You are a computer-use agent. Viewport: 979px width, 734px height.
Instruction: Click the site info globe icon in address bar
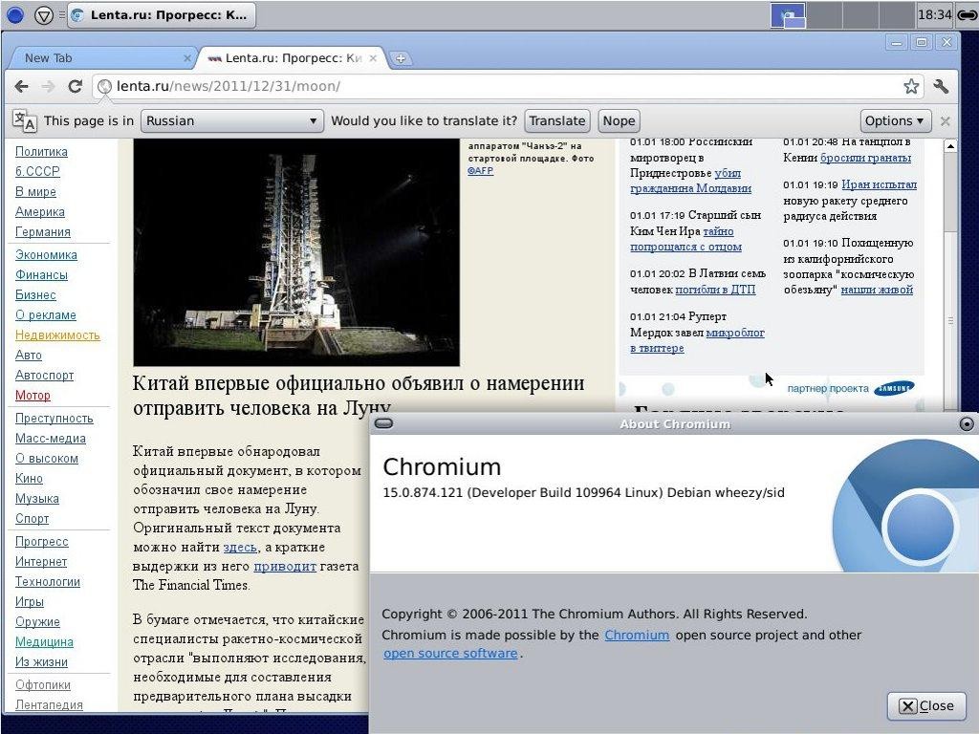coord(104,86)
